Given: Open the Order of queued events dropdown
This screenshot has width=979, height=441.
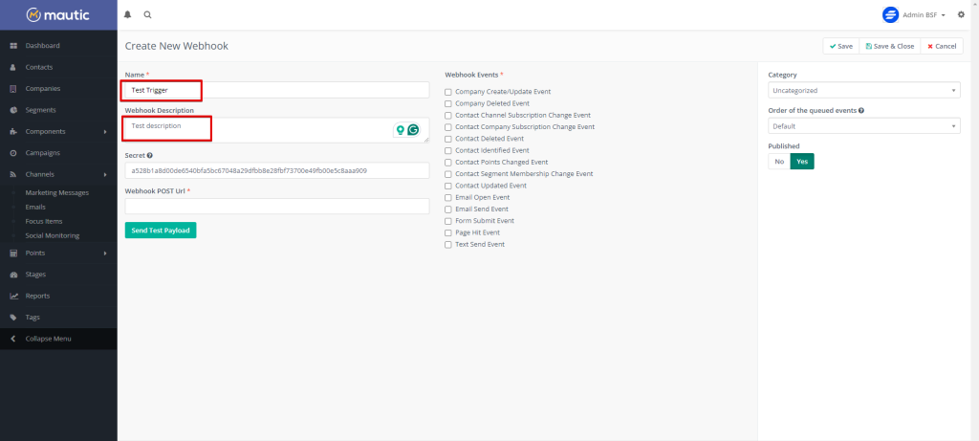Looking at the screenshot, I should click(x=864, y=126).
